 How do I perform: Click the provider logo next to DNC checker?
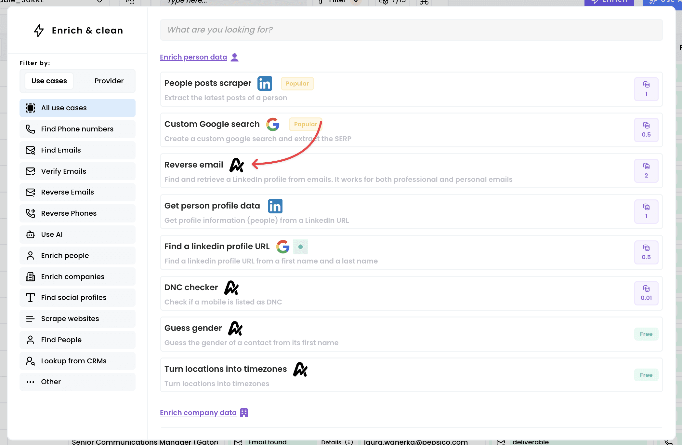pyautogui.click(x=231, y=288)
